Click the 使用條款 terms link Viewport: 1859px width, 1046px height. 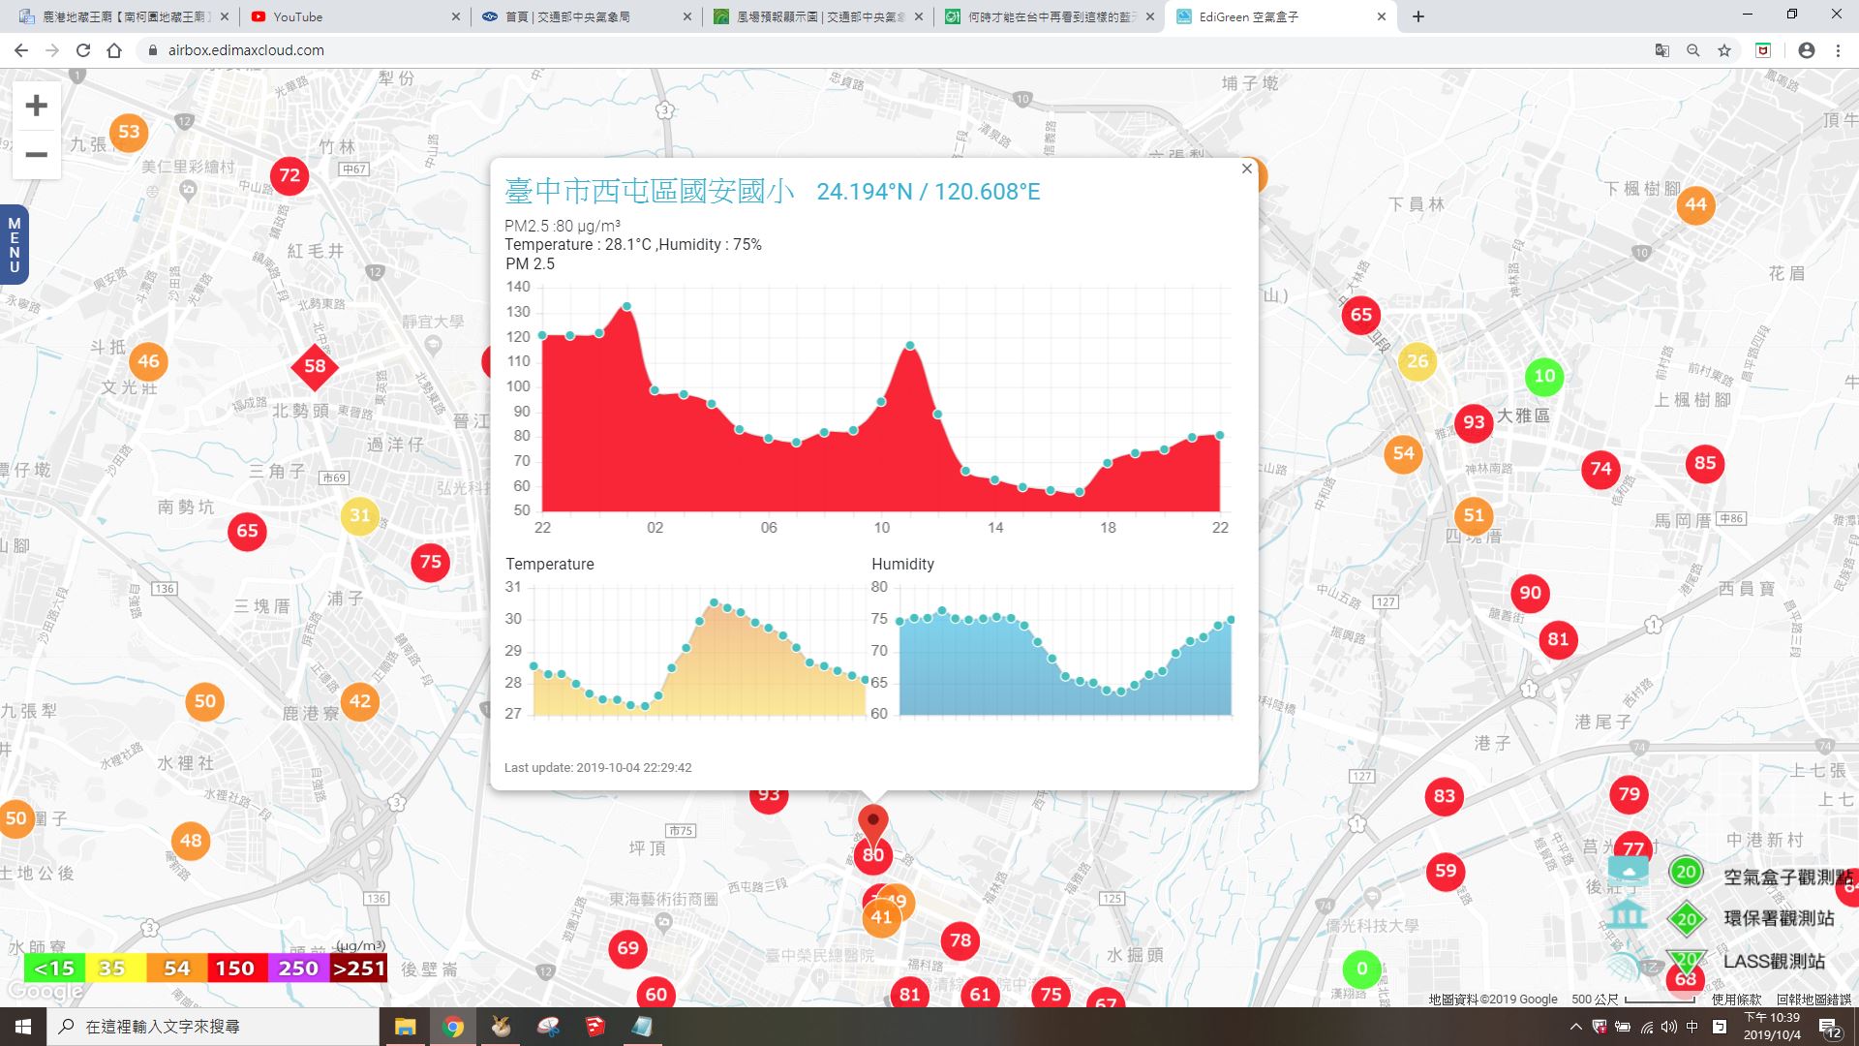pyautogui.click(x=1736, y=1000)
